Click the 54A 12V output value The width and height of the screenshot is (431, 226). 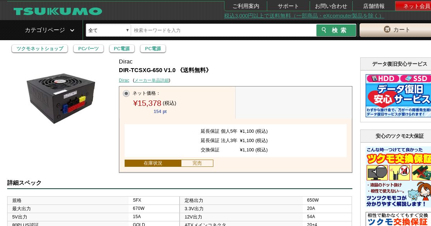click(x=311, y=217)
